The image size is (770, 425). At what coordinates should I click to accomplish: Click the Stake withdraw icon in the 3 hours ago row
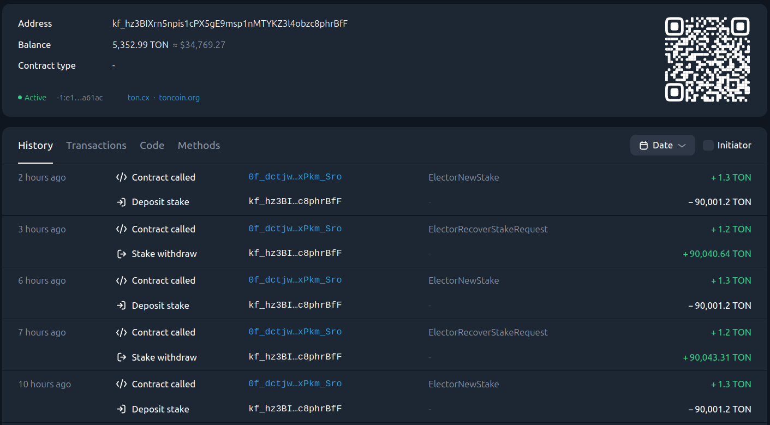pos(121,254)
